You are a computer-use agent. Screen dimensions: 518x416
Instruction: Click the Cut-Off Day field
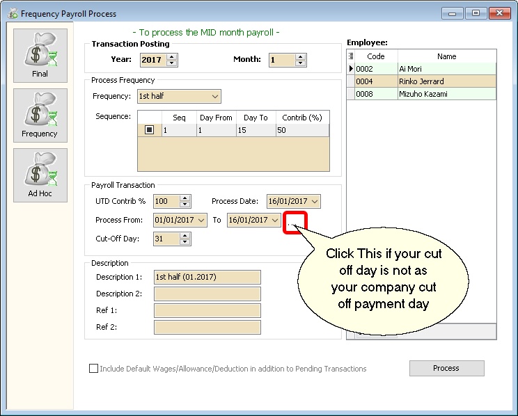167,239
